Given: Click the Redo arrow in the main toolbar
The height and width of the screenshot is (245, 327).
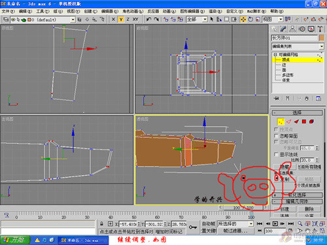Looking at the screenshot, I should [156, 20].
